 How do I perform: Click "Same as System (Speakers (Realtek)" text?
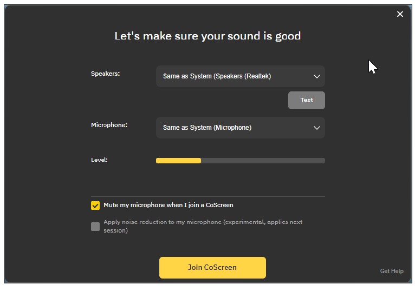(217, 76)
